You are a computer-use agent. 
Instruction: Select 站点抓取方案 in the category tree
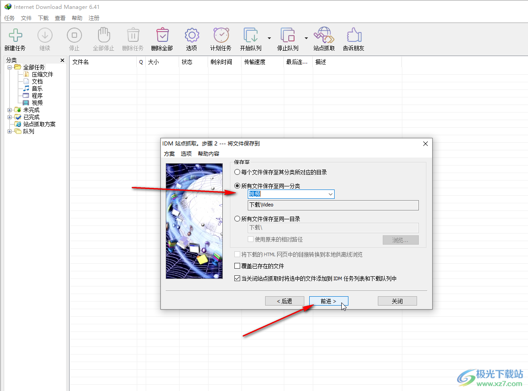click(x=39, y=124)
